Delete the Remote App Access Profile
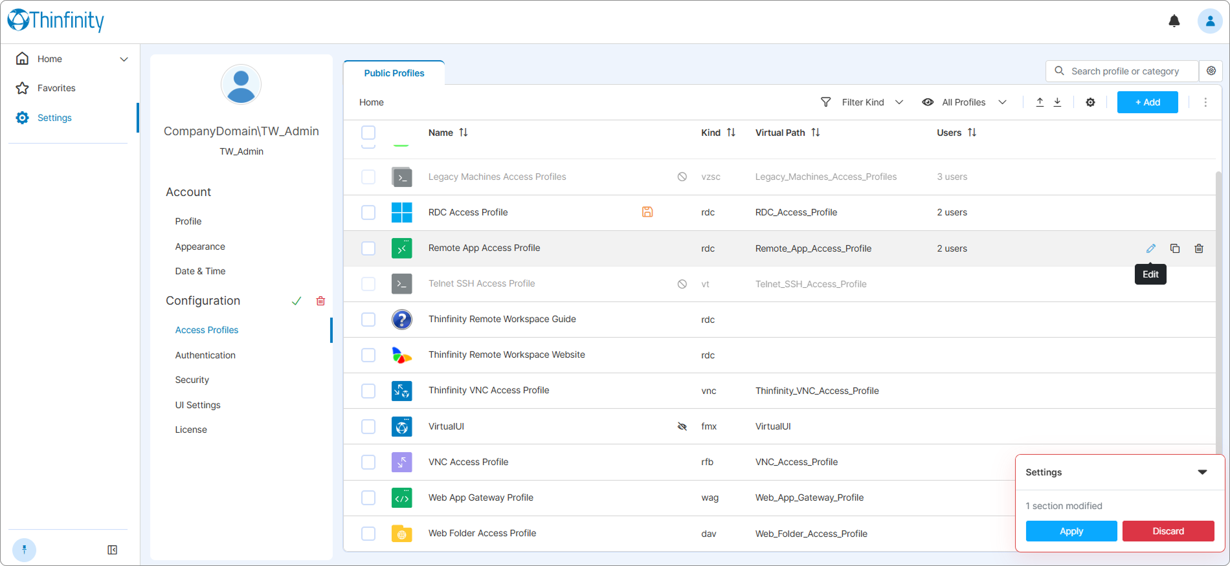The image size is (1230, 566). [x=1198, y=248]
